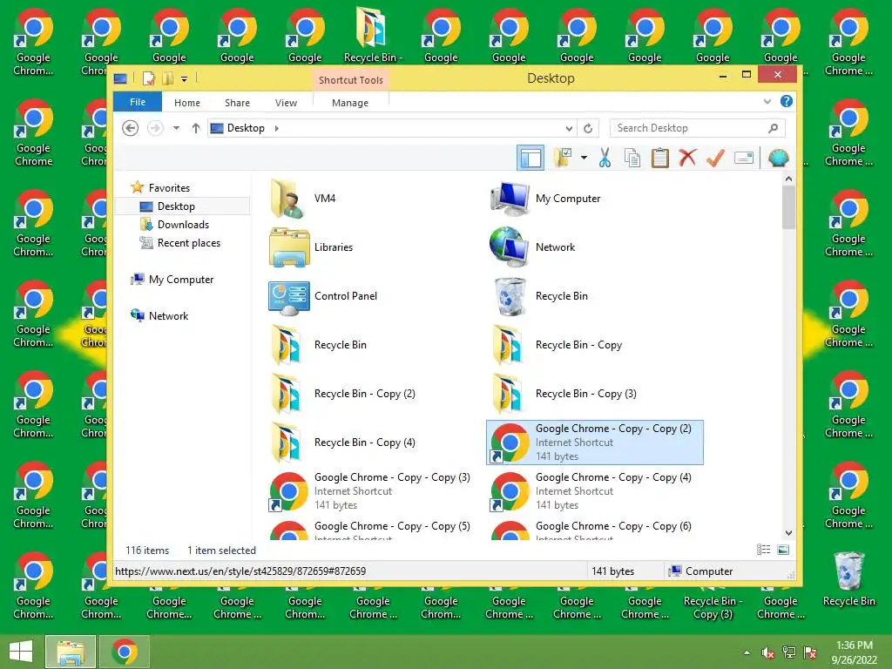Click the New folder icon in title bar
Screen dimensions: 892x669
[167, 78]
